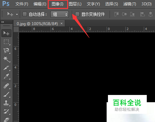
Task: Open the 文字(Y) menu
Action: coord(93,4)
